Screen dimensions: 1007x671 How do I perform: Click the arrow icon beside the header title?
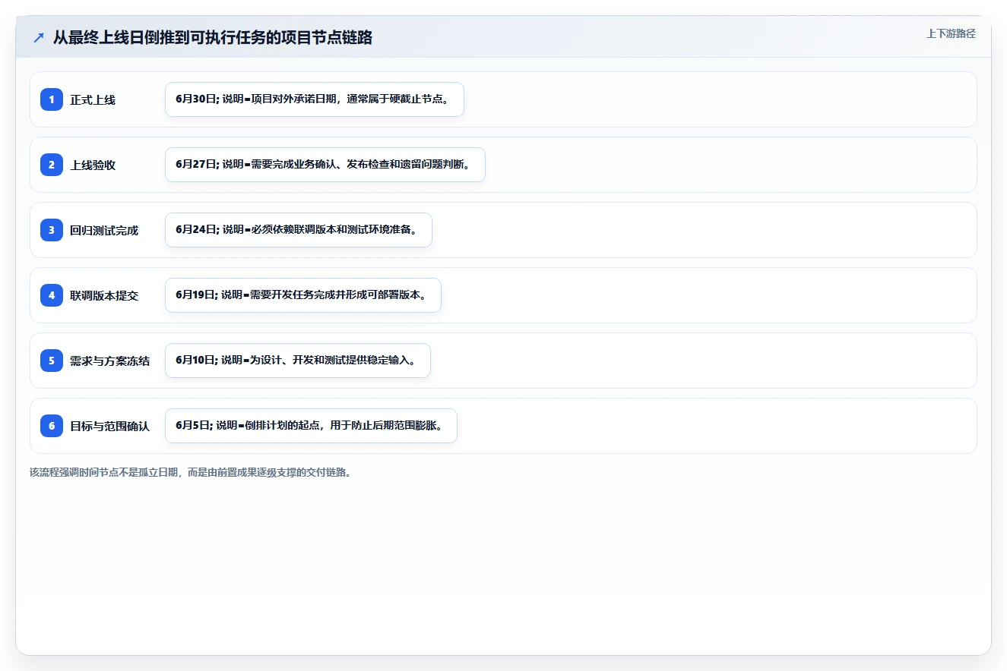(39, 38)
